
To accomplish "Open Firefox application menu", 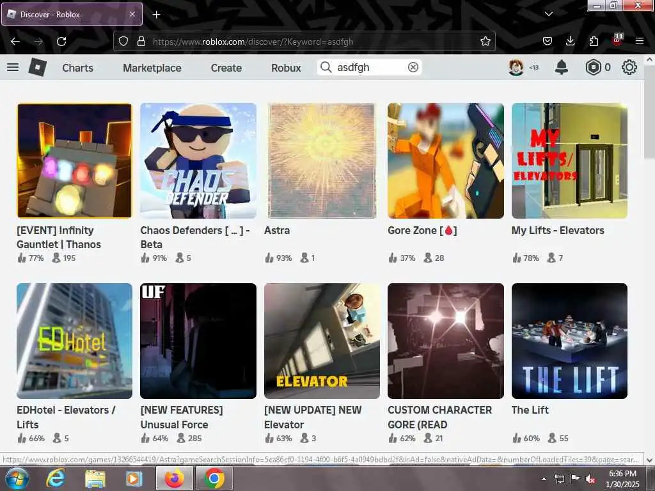I will click(640, 41).
